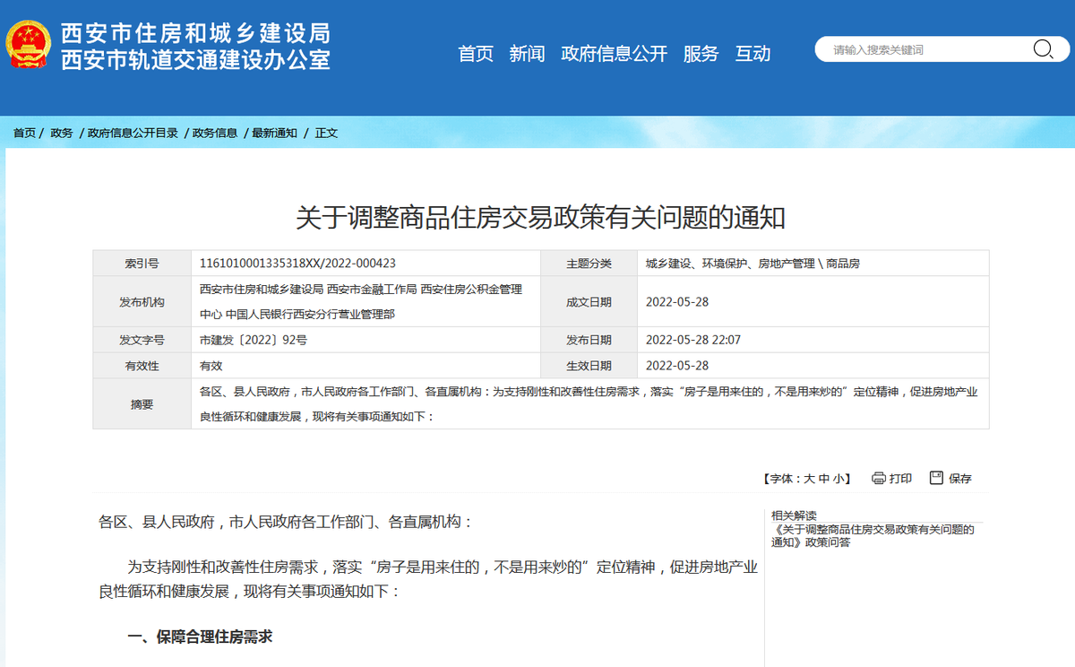
Task: Open 最新通知 breadcrumb link
Action: 274,133
